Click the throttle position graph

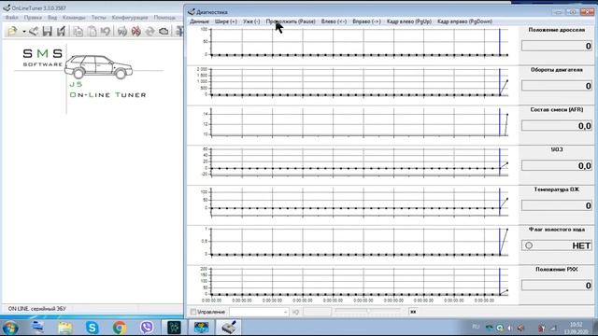point(359,43)
